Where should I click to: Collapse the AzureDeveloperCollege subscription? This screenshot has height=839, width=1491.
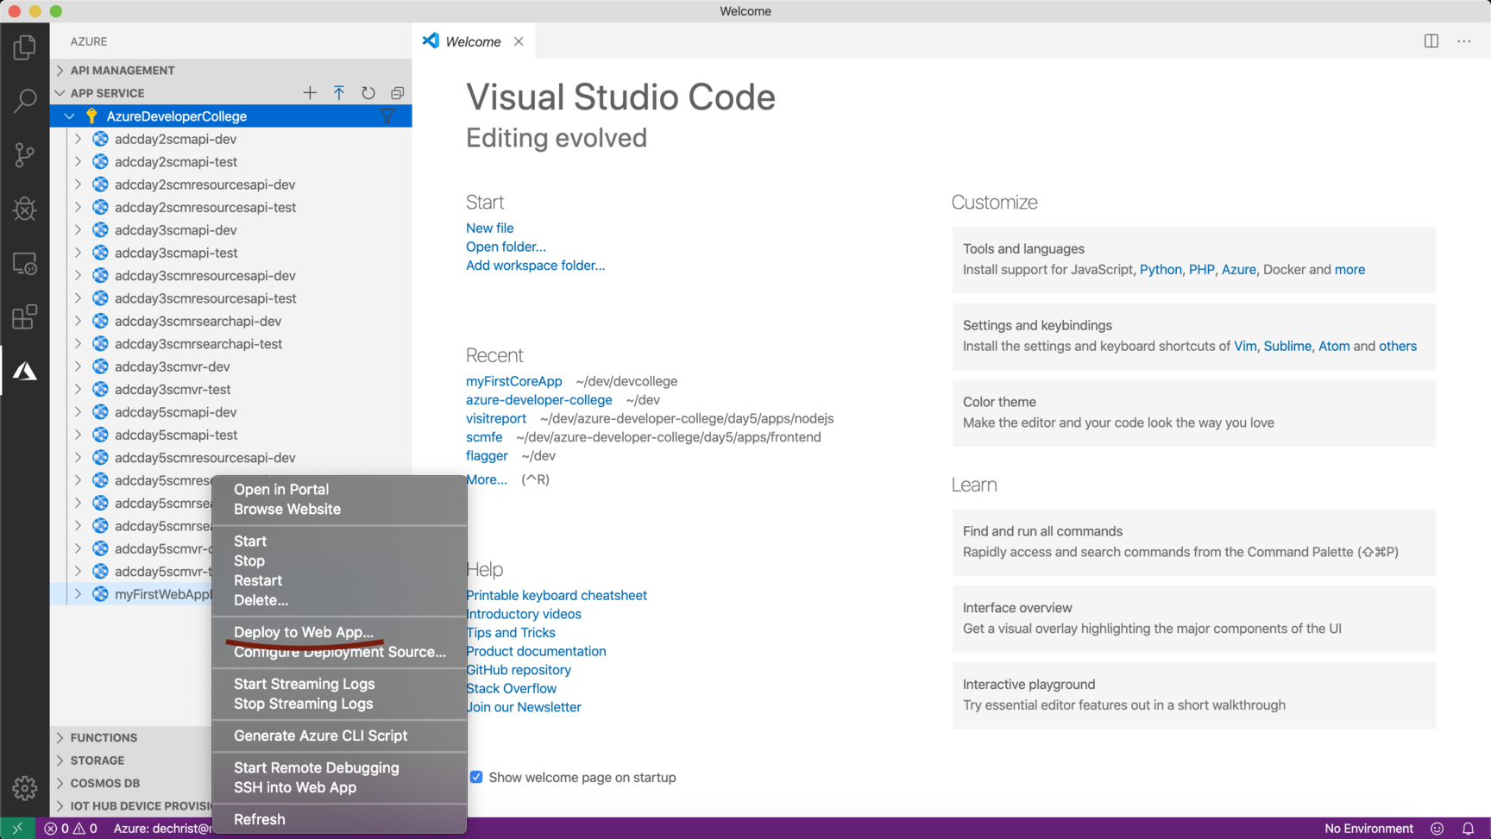69,116
